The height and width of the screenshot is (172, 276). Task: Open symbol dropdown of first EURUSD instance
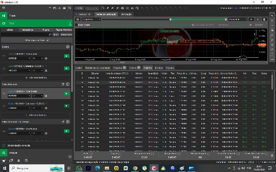click(19, 58)
